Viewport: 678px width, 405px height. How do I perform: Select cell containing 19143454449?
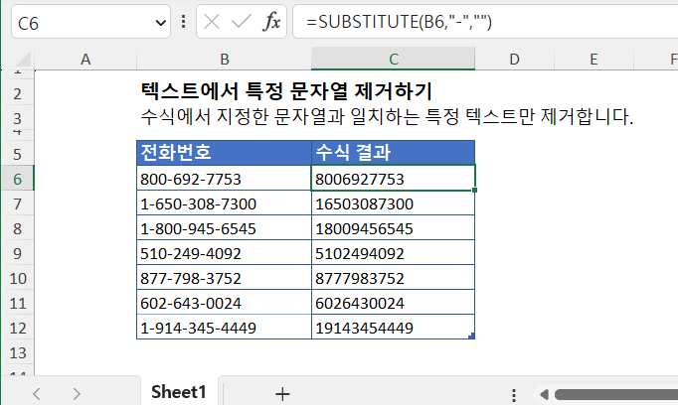393,328
